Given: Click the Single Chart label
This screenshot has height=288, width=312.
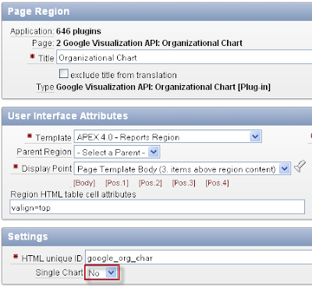Looking at the screenshot, I should pyautogui.click(x=59, y=272).
